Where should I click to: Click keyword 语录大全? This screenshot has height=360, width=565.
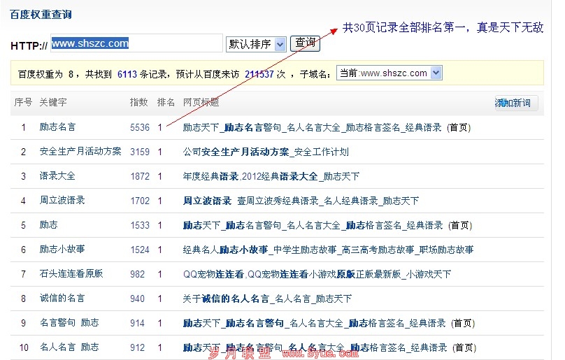[57, 176]
